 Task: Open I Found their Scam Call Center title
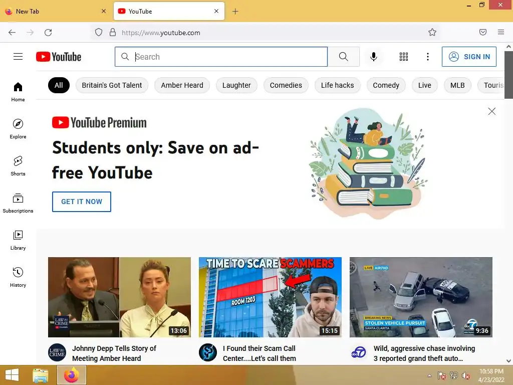pyautogui.click(x=260, y=353)
